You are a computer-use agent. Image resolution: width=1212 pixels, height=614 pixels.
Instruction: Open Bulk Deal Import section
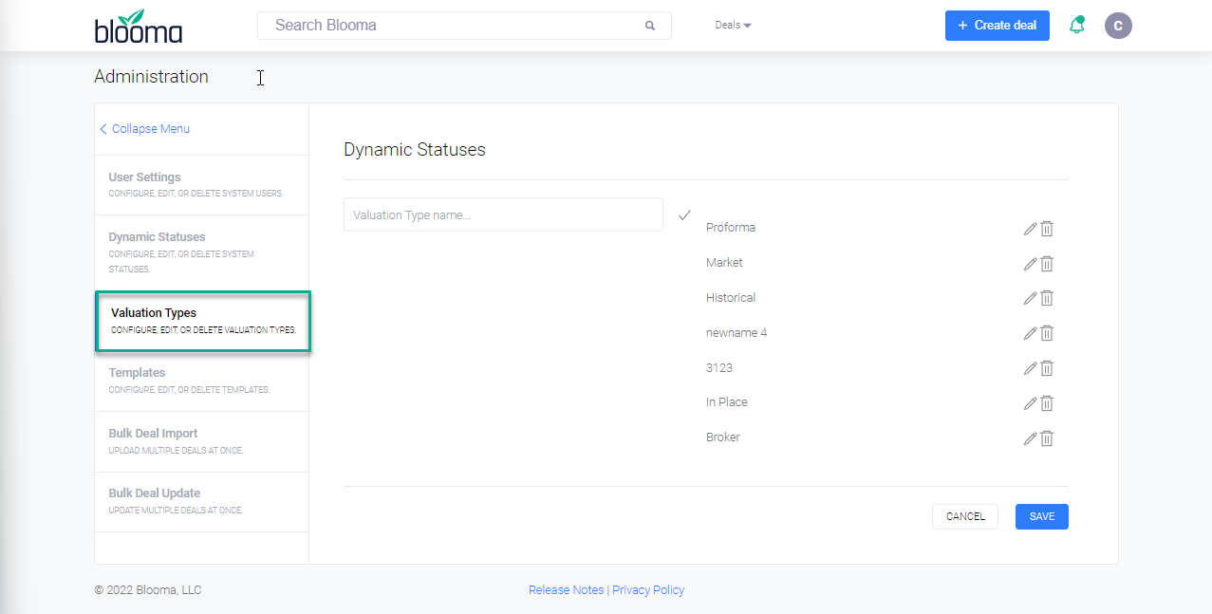coord(202,441)
